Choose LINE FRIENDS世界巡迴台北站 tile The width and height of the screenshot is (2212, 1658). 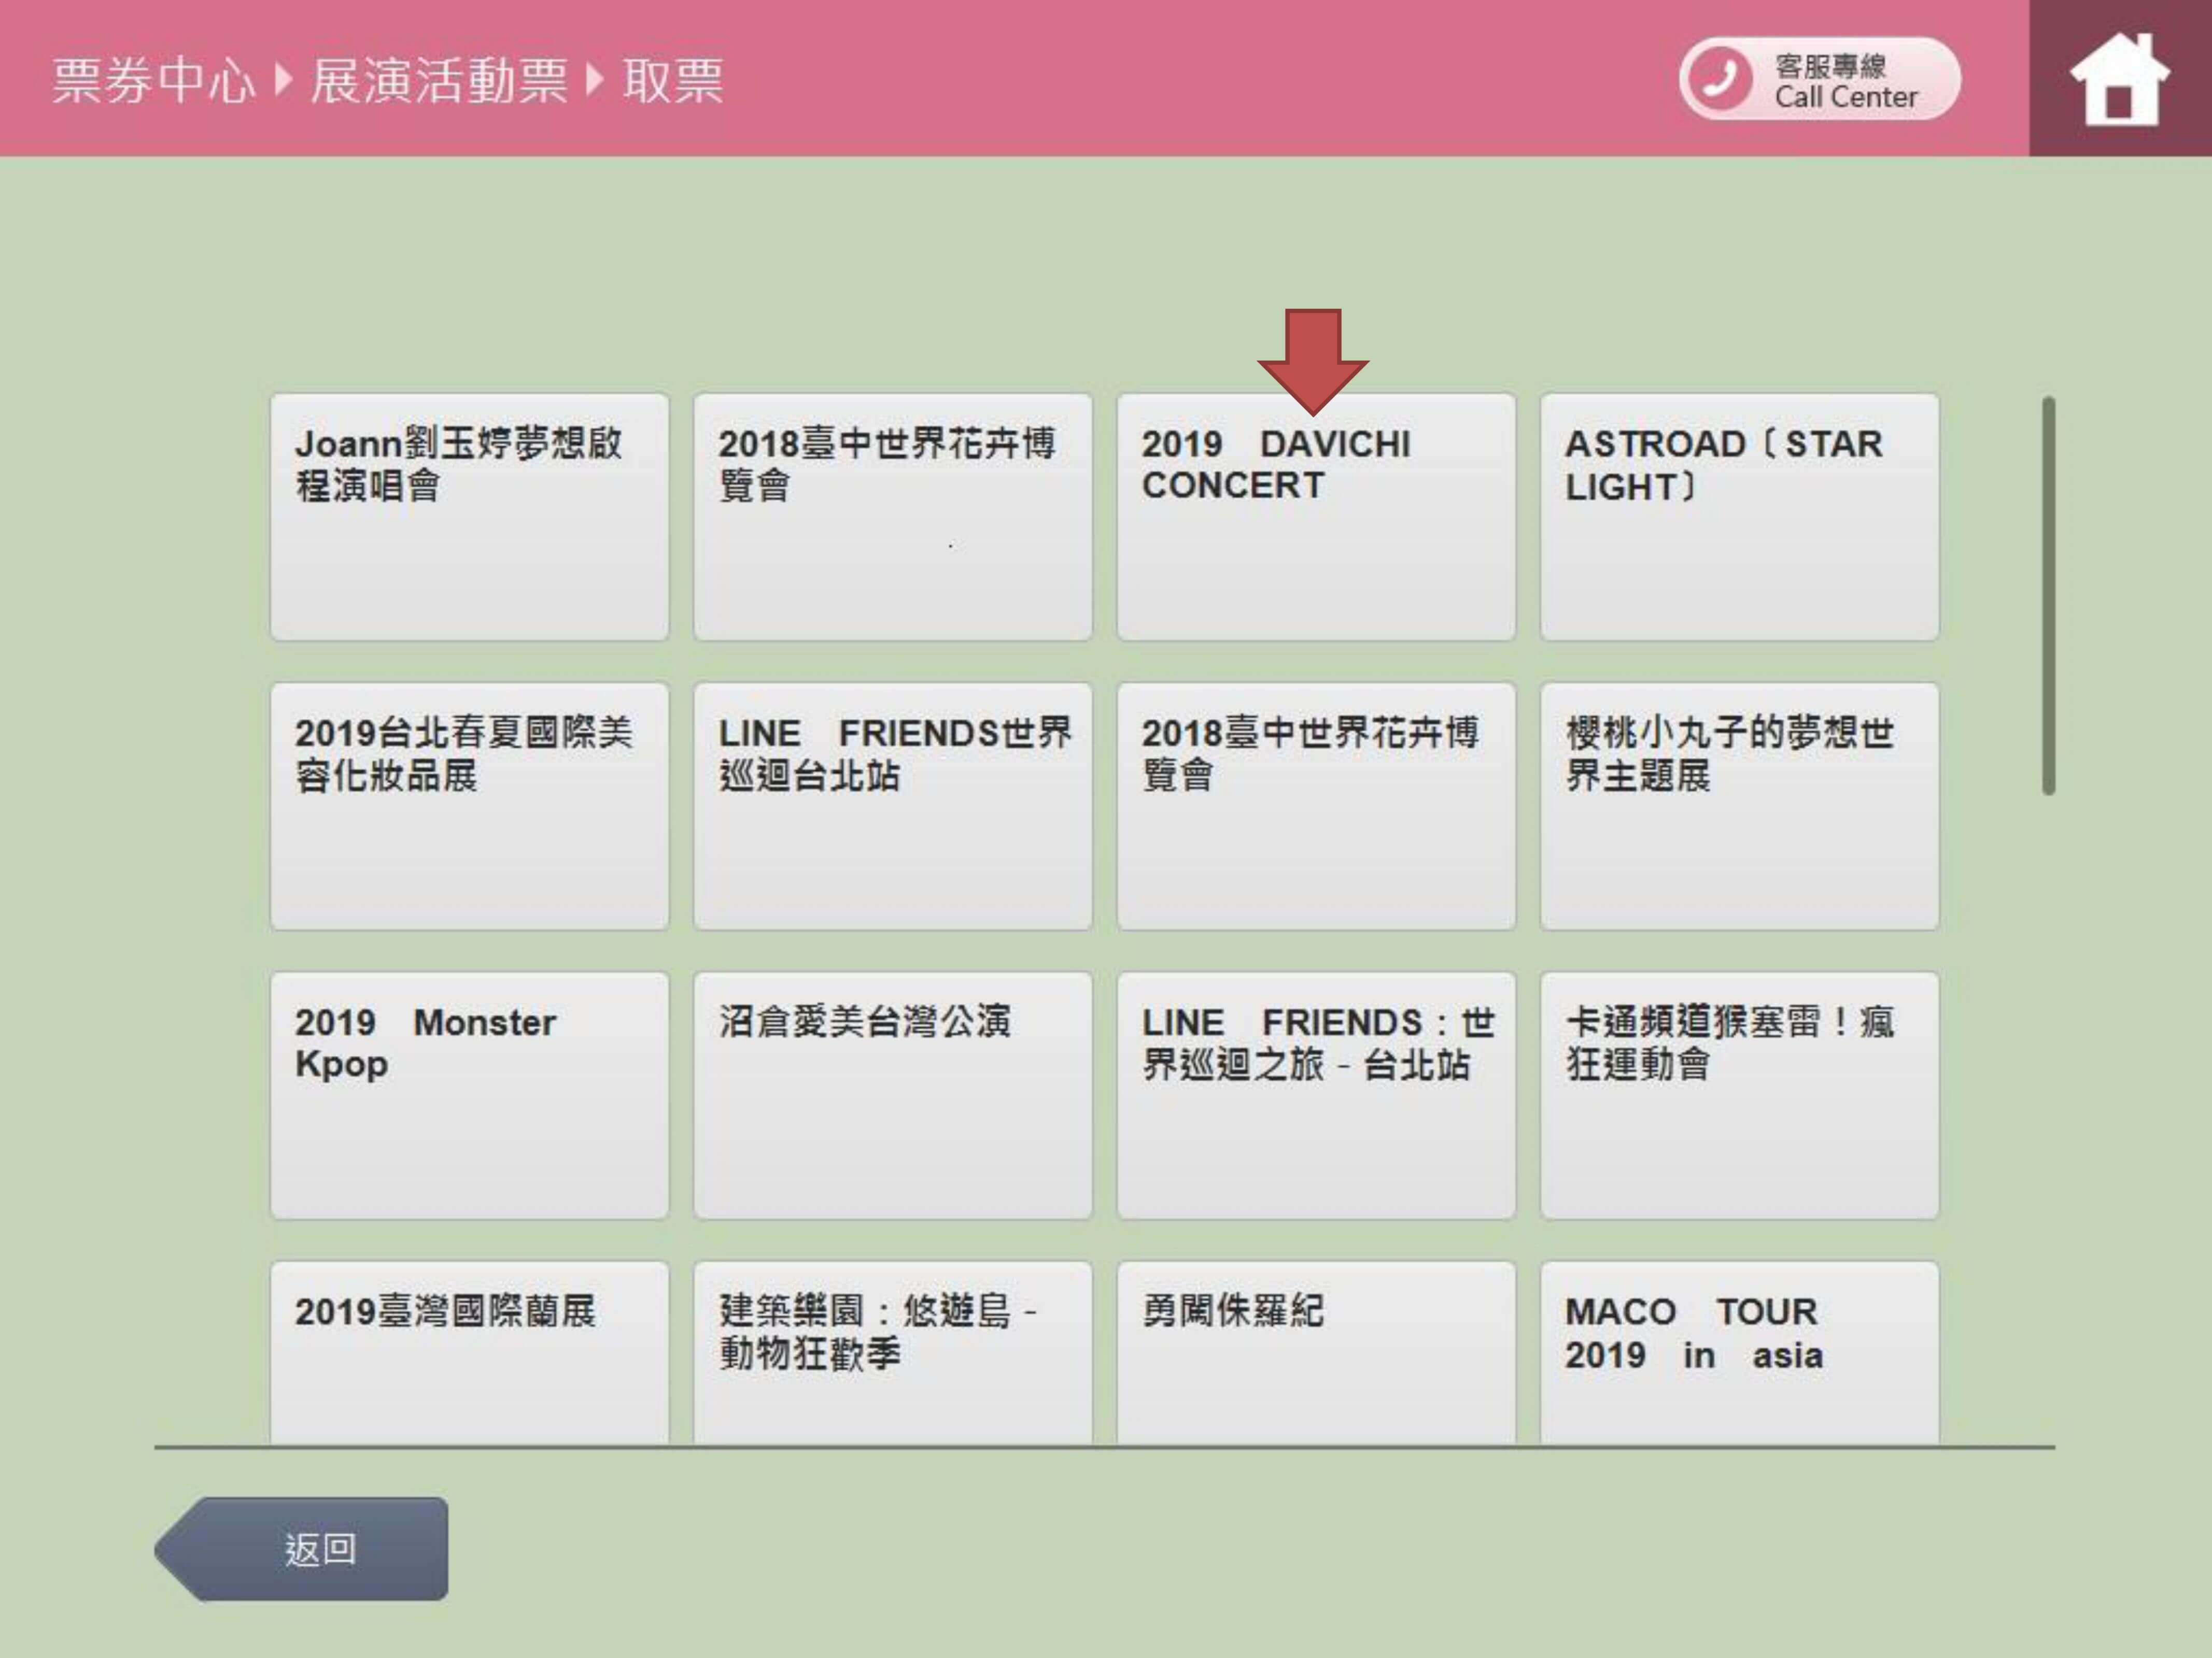pyautogui.click(x=893, y=807)
